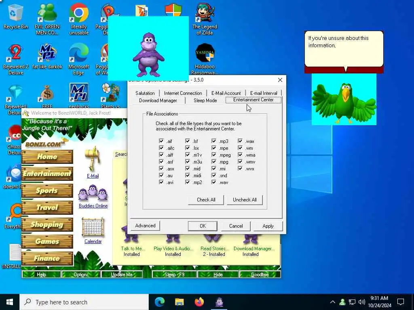Click the network icon in system tray
Image resolution: width=414 pixels, height=310 pixels.
pyautogui.click(x=352, y=302)
